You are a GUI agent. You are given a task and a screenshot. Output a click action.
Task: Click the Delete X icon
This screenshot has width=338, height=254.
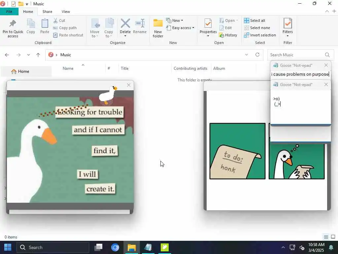(x=125, y=23)
